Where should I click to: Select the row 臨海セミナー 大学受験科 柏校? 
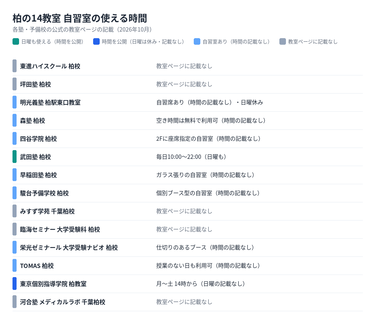point(187,229)
